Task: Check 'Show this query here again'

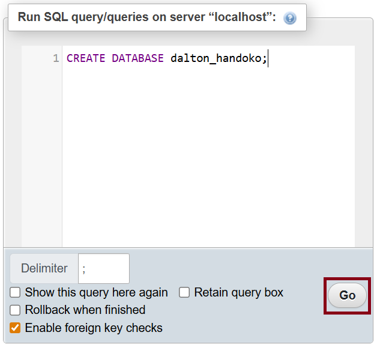Action: click(15, 292)
